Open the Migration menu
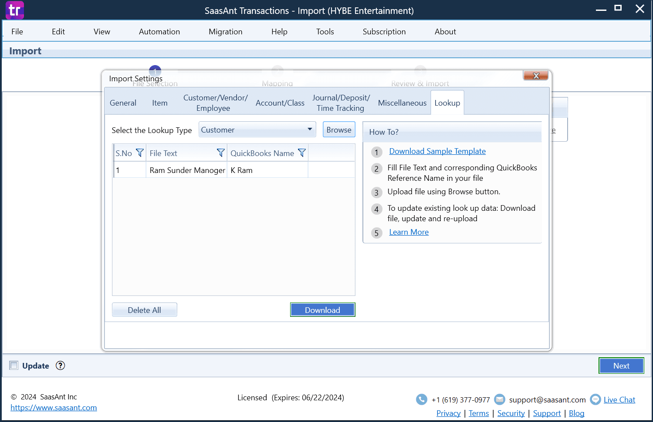The image size is (653, 422). 226,32
